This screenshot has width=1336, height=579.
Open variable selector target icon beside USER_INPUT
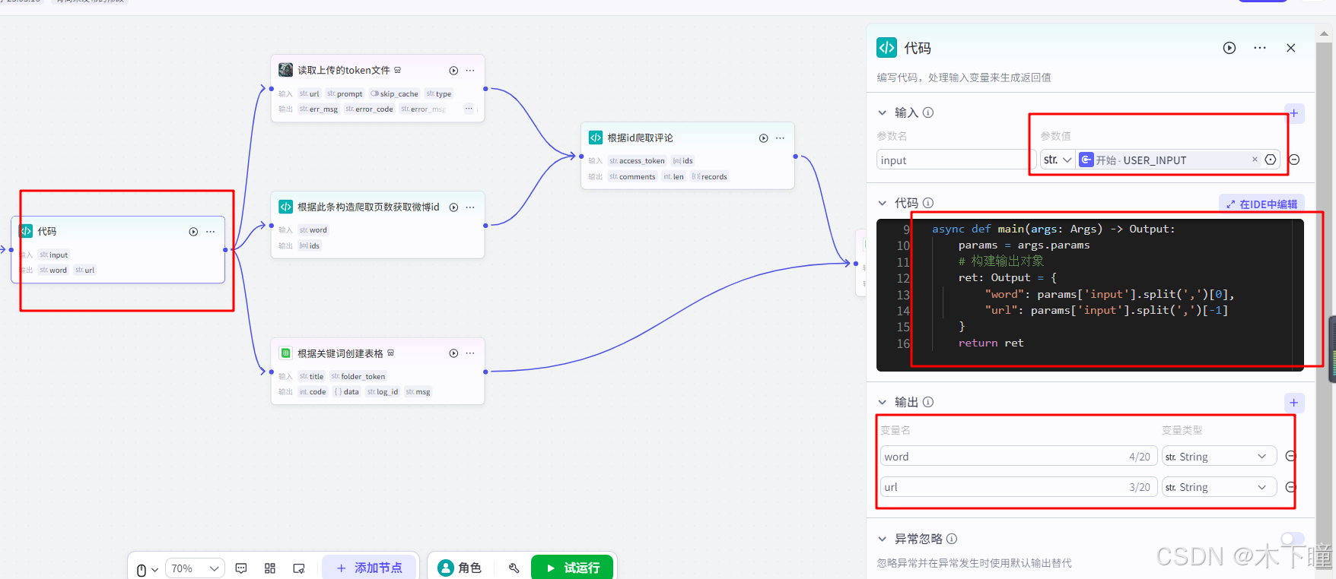click(1271, 160)
